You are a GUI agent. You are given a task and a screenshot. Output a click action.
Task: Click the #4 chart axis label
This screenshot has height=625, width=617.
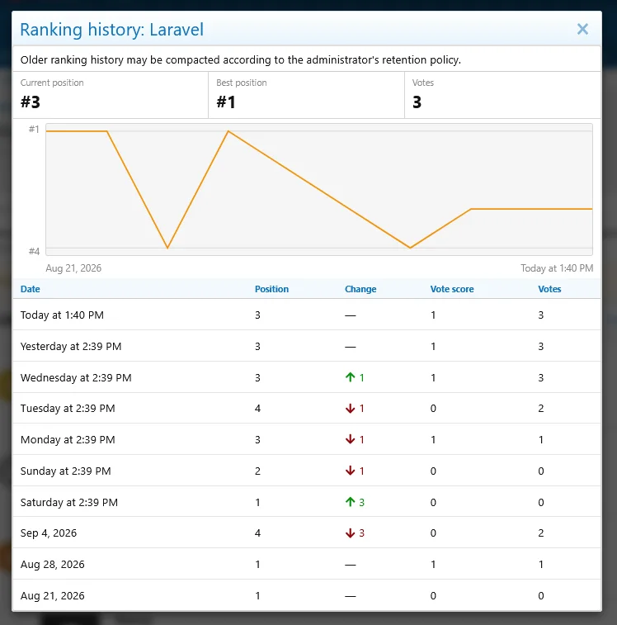click(35, 251)
